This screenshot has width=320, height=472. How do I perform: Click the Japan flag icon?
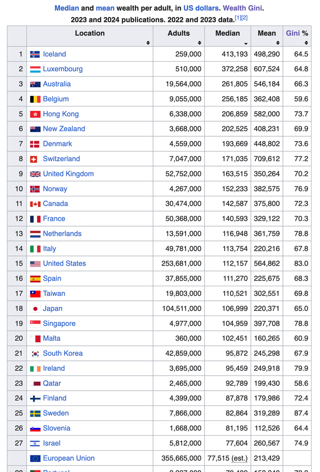[x=35, y=309]
